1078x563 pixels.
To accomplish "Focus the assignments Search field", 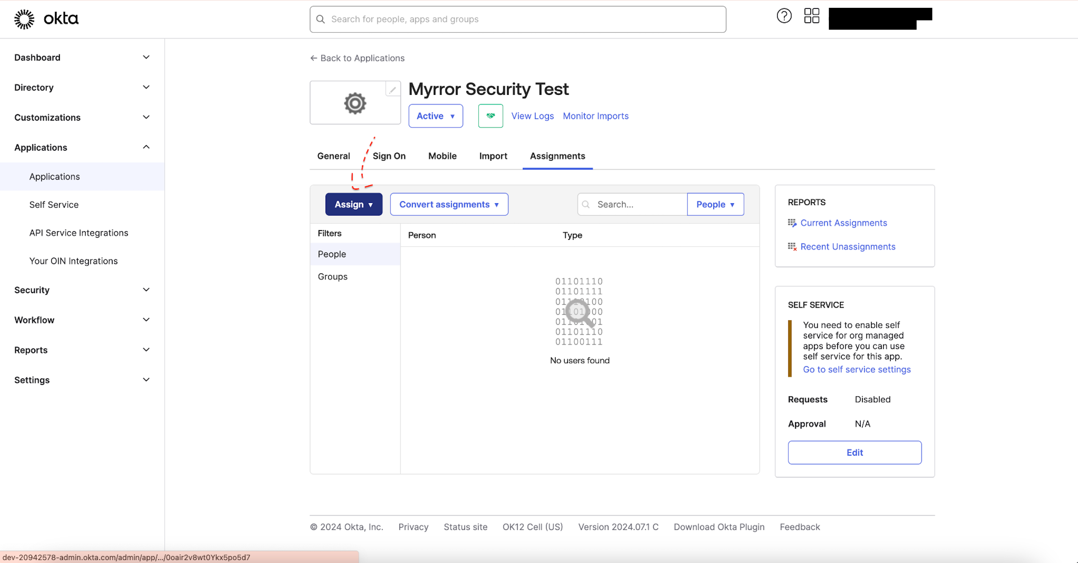I will [632, 205].
